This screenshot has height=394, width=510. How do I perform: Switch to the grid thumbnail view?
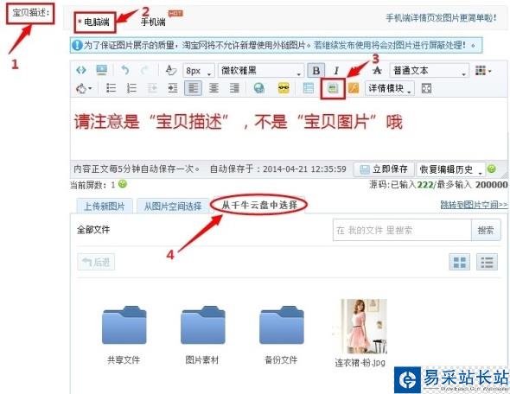point(459,262)
